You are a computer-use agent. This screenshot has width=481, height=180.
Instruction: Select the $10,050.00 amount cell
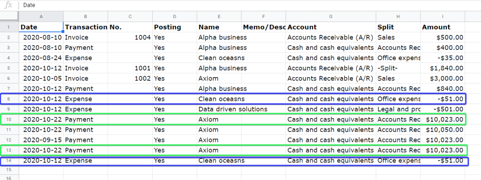coord(442,130)
